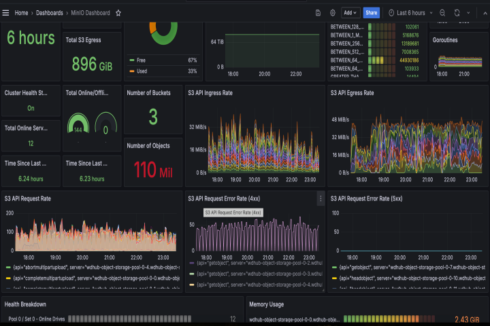Click the 6.23 hours stat value
Screen dimensions: 490x326
click(x=92, y=179)
